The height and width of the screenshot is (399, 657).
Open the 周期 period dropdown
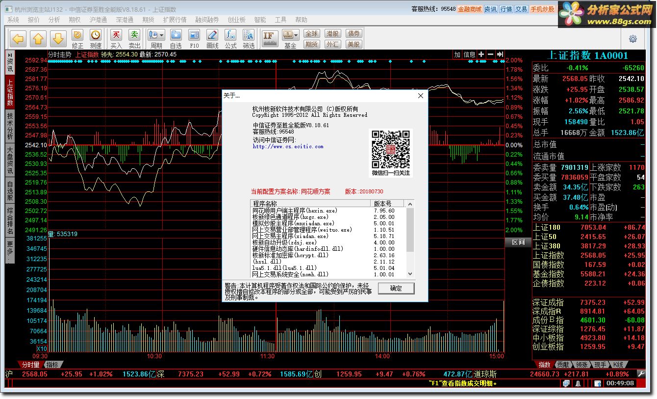156,39
